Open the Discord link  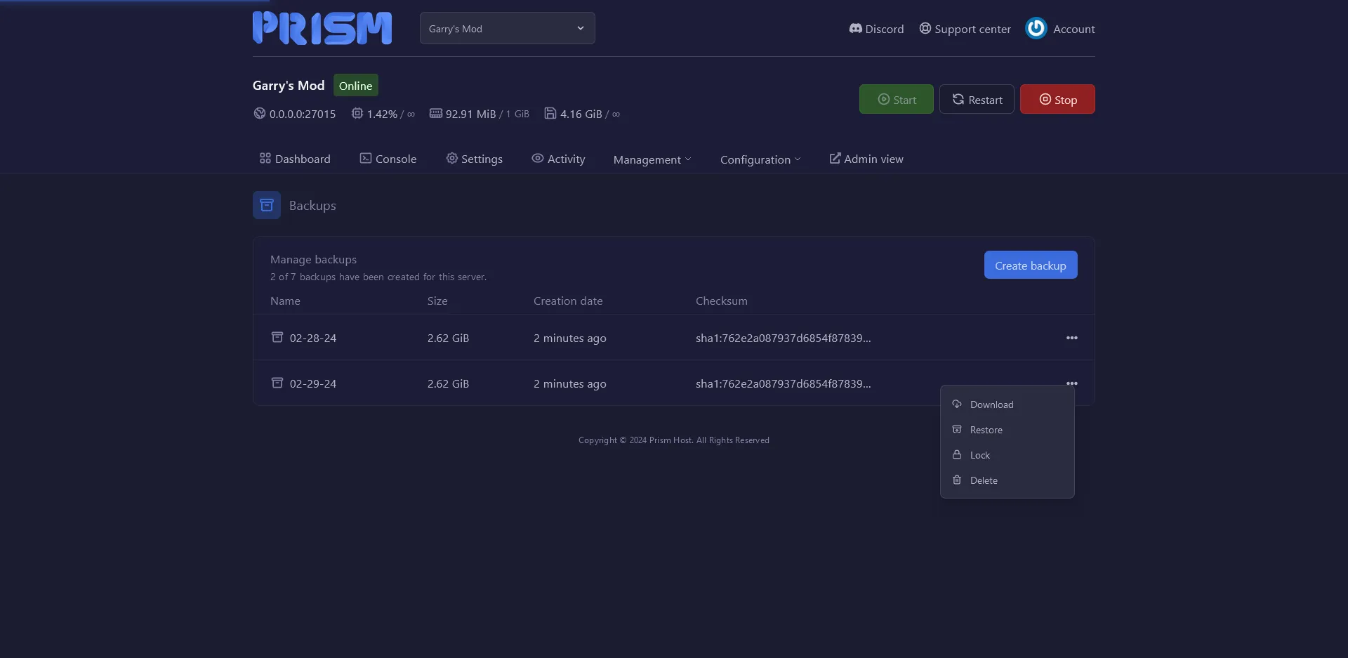pos(876,29)
